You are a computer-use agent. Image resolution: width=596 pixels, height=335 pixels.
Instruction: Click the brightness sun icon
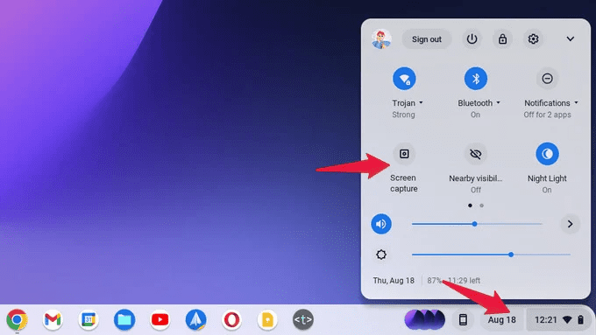381,255
